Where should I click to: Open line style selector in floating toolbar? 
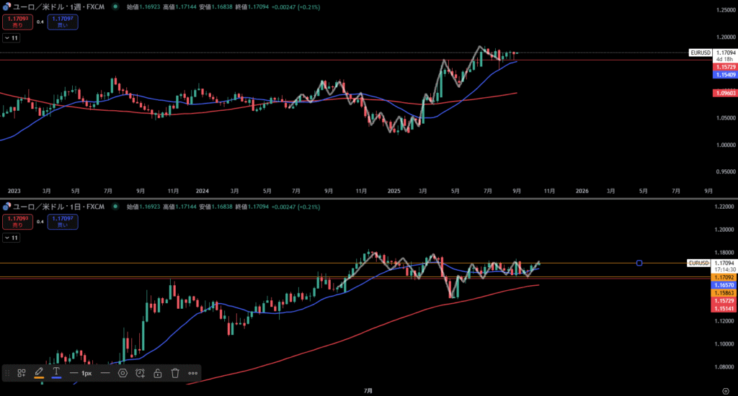pyautogui.click(x=105, y=373)
